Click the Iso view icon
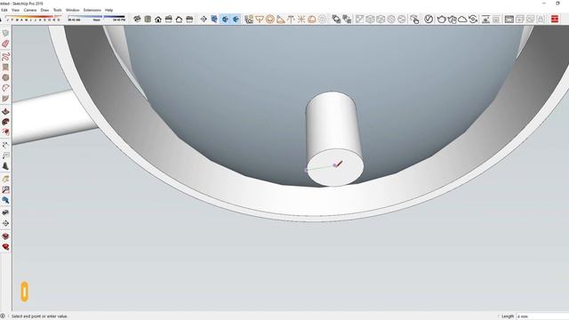Image resolution: width=569 pixels, height=320 pixels. pos(137,20)
